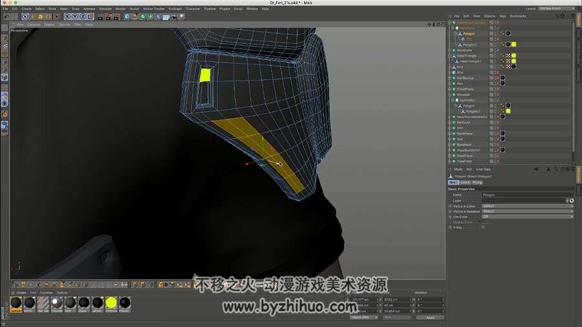
Task: Click the Floor environment icon
Action: point(166,17)
